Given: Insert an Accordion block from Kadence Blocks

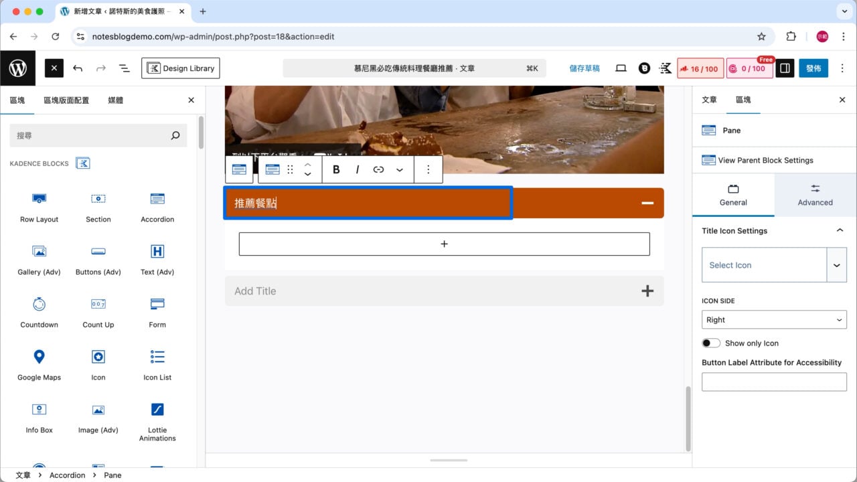Looking at the screenshot, I should click(x=157, y=206).
